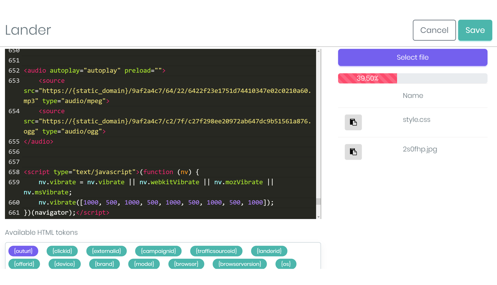The height and width of the screenshot is (285, 497).
Task: Add the {externalid} token
Action: (106, 251)
